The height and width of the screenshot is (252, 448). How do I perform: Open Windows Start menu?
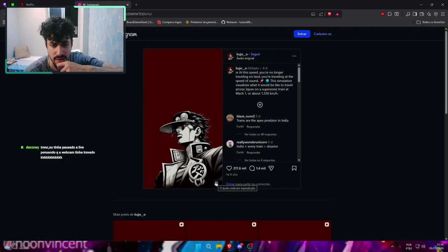(x=198, y=246)
